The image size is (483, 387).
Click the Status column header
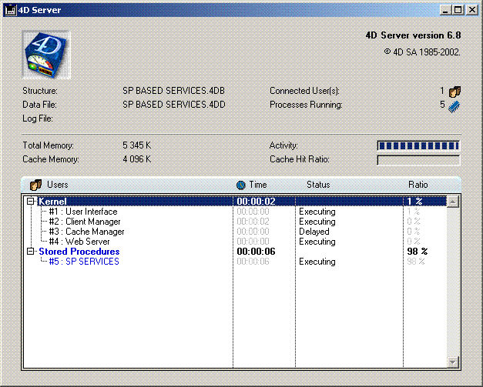[318, 185]
